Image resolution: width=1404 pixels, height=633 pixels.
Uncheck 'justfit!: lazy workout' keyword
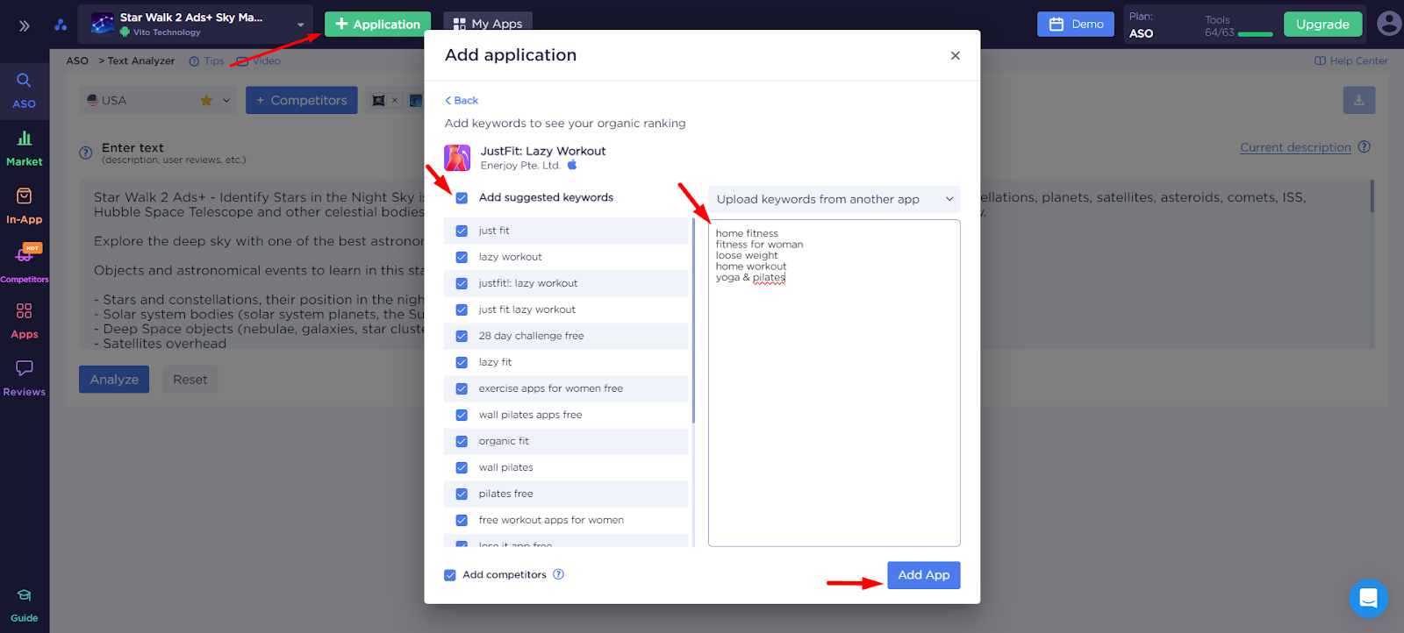[x=462, y=284]
